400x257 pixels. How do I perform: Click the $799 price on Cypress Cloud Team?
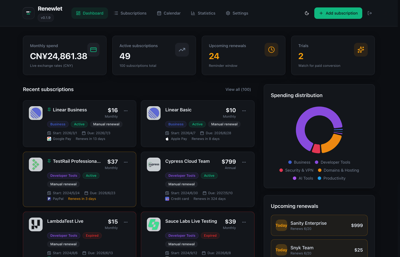pos(229,162)
